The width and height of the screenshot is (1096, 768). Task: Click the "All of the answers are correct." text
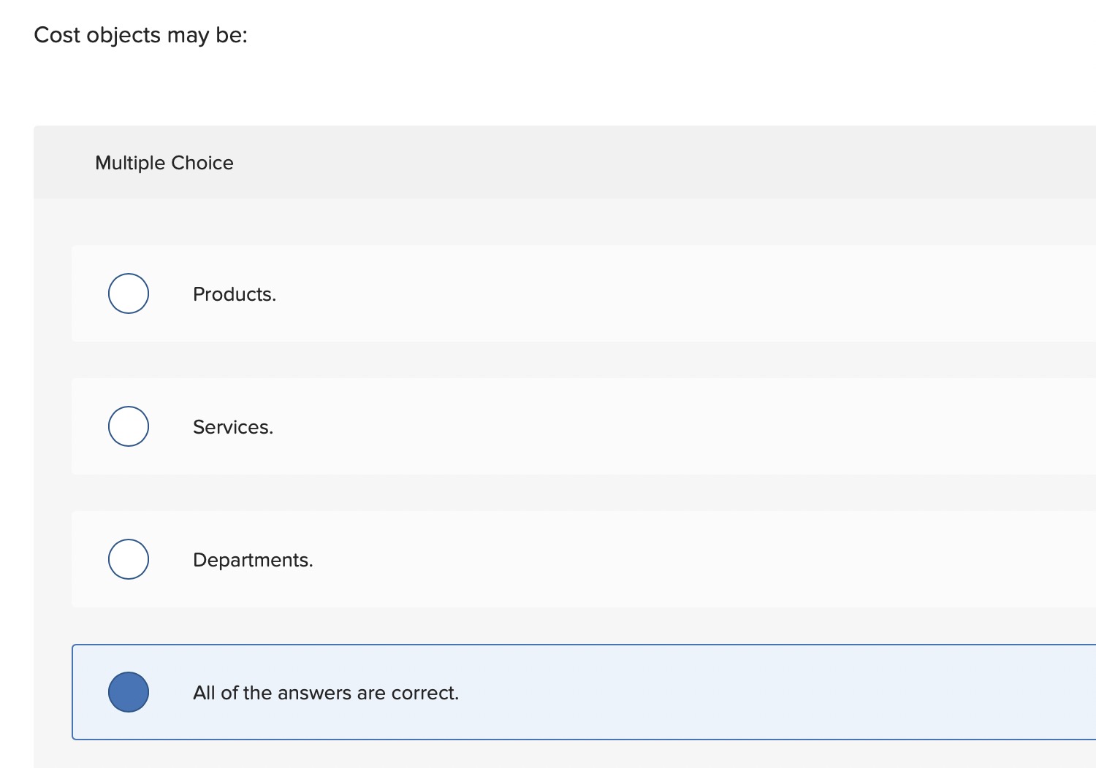point(326,693)
